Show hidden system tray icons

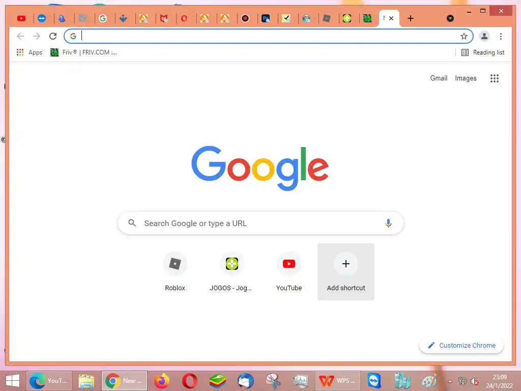pyautogui.click(x=450, y=381)
